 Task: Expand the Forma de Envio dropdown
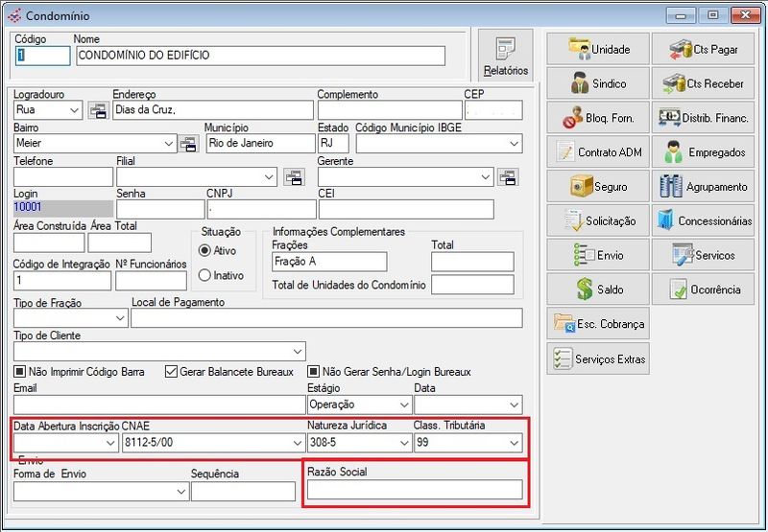pyautogui.click(x=181, y=492)
